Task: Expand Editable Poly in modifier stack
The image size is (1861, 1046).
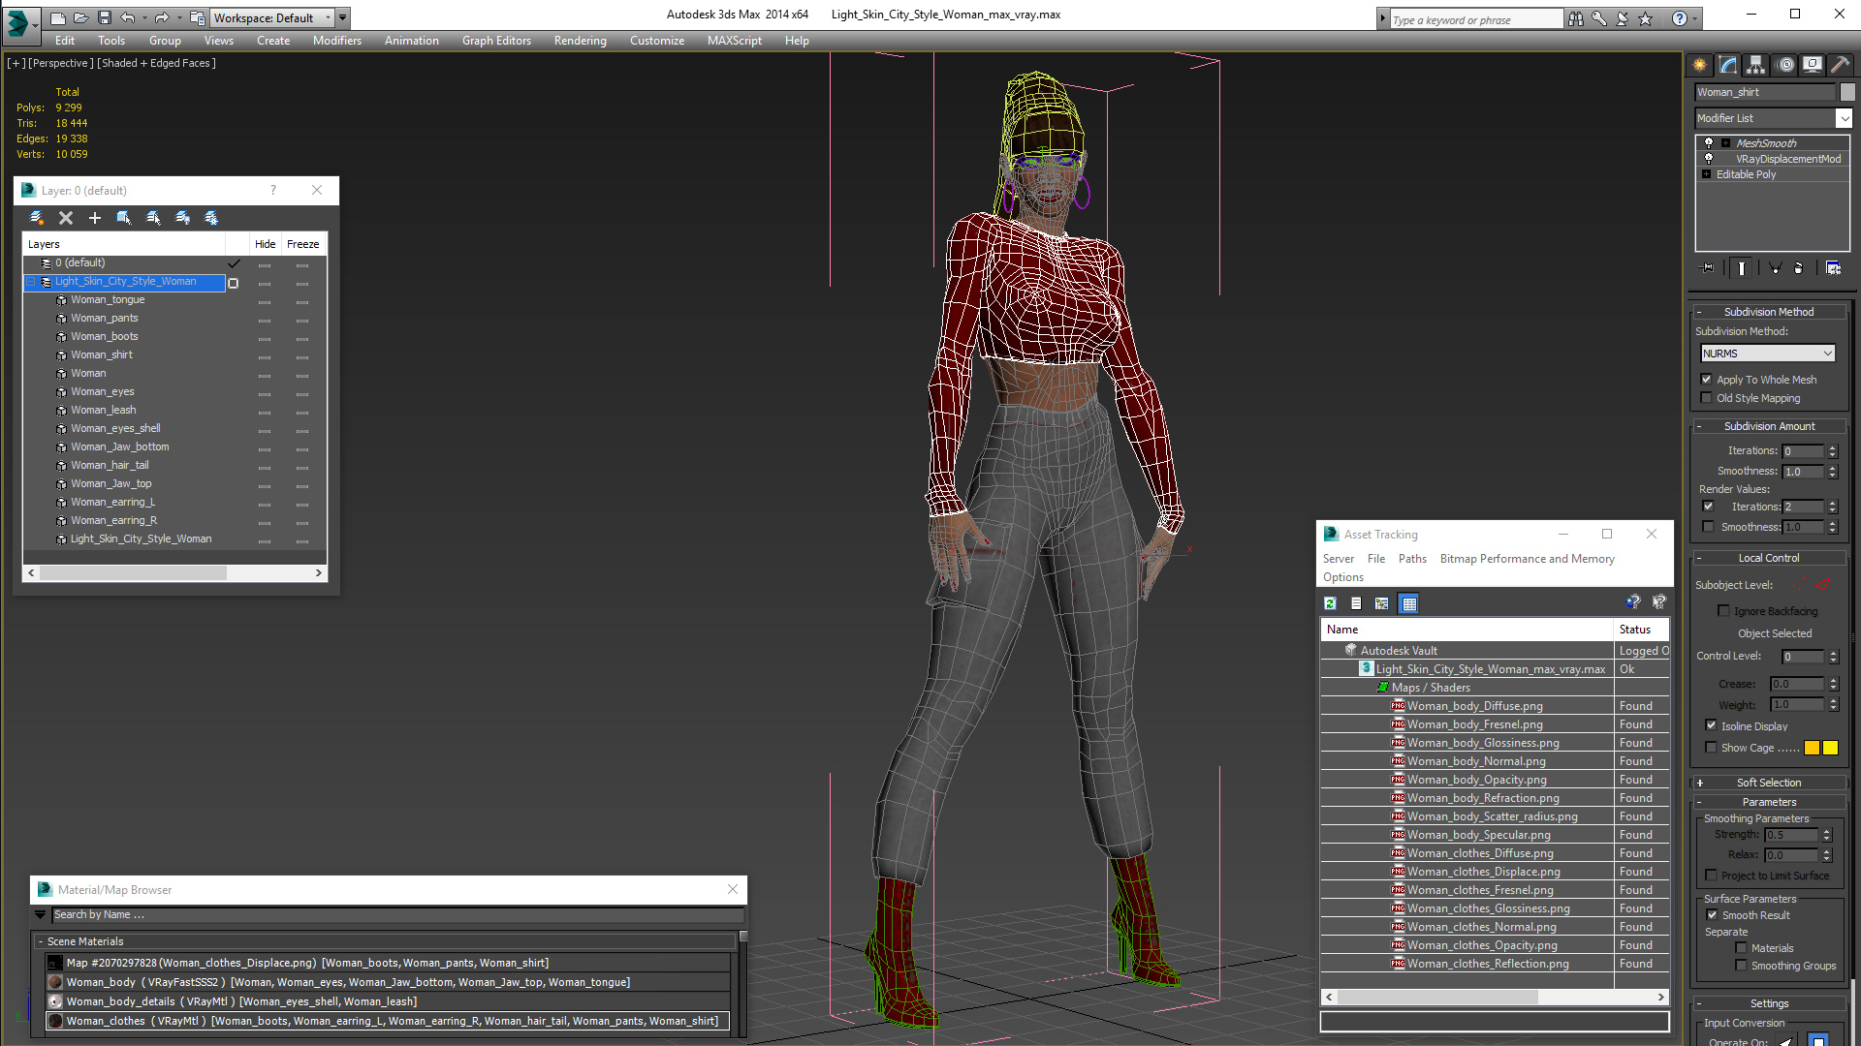Action: (1707, 174)
